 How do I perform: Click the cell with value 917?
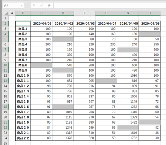[x=63, y=101]
